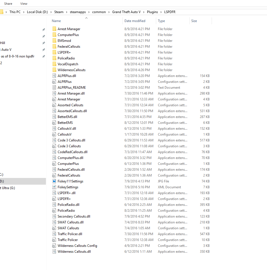This screenshot has height=270, width=267.
Task: Select the SWAT Callouts configuration file name
Action: pos(68,228)
